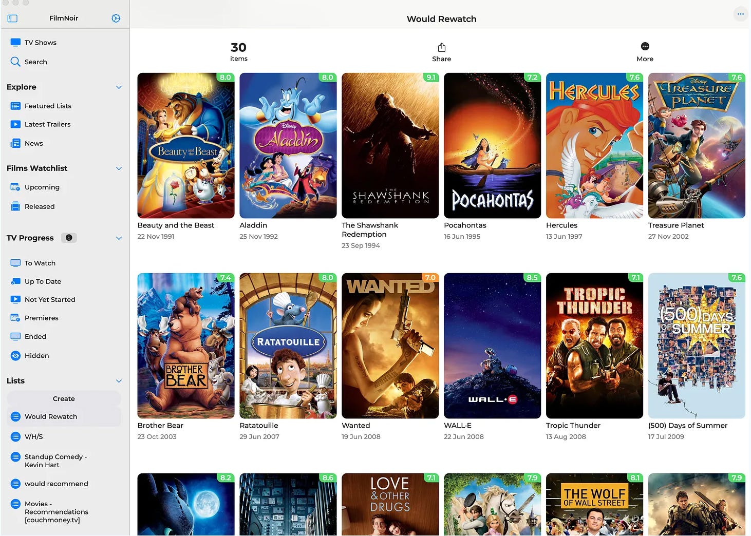Click the 9.1 rating badge
This screenshot has height=536, width=751.
[431, 78]
